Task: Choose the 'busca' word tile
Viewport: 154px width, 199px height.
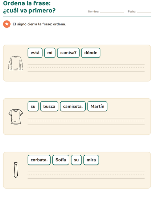Action: [x=49, y=106]
